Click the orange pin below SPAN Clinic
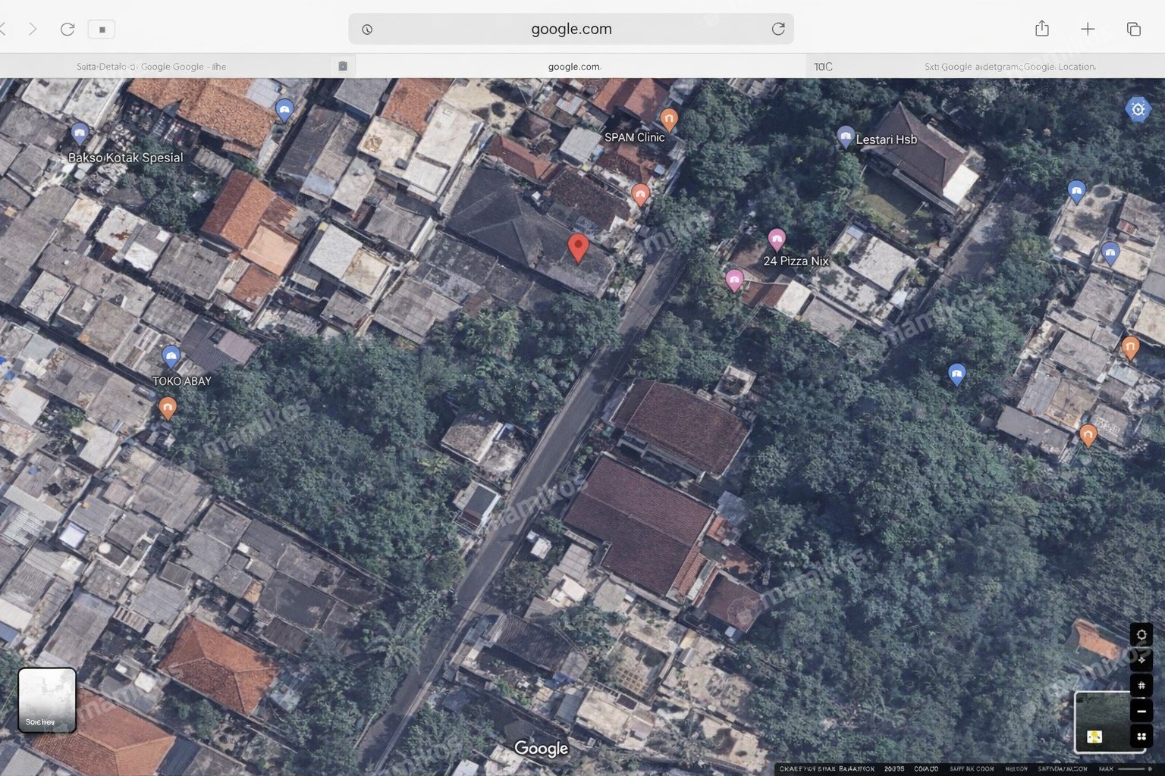Image resolution: width=1165 pixels, height=776 pixels. coord(640,195)
